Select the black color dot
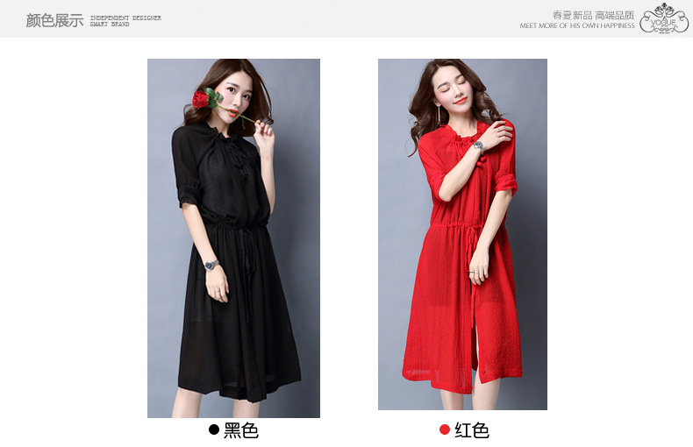Viewport: 693px width, 447px height. (214, 429)
